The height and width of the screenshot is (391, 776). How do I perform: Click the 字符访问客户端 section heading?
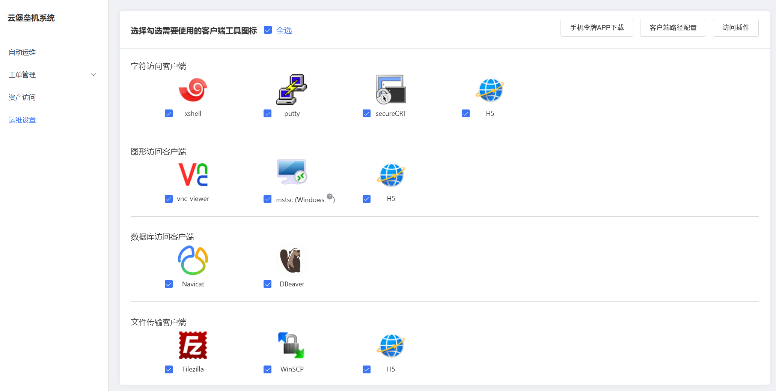click(158, 66)
